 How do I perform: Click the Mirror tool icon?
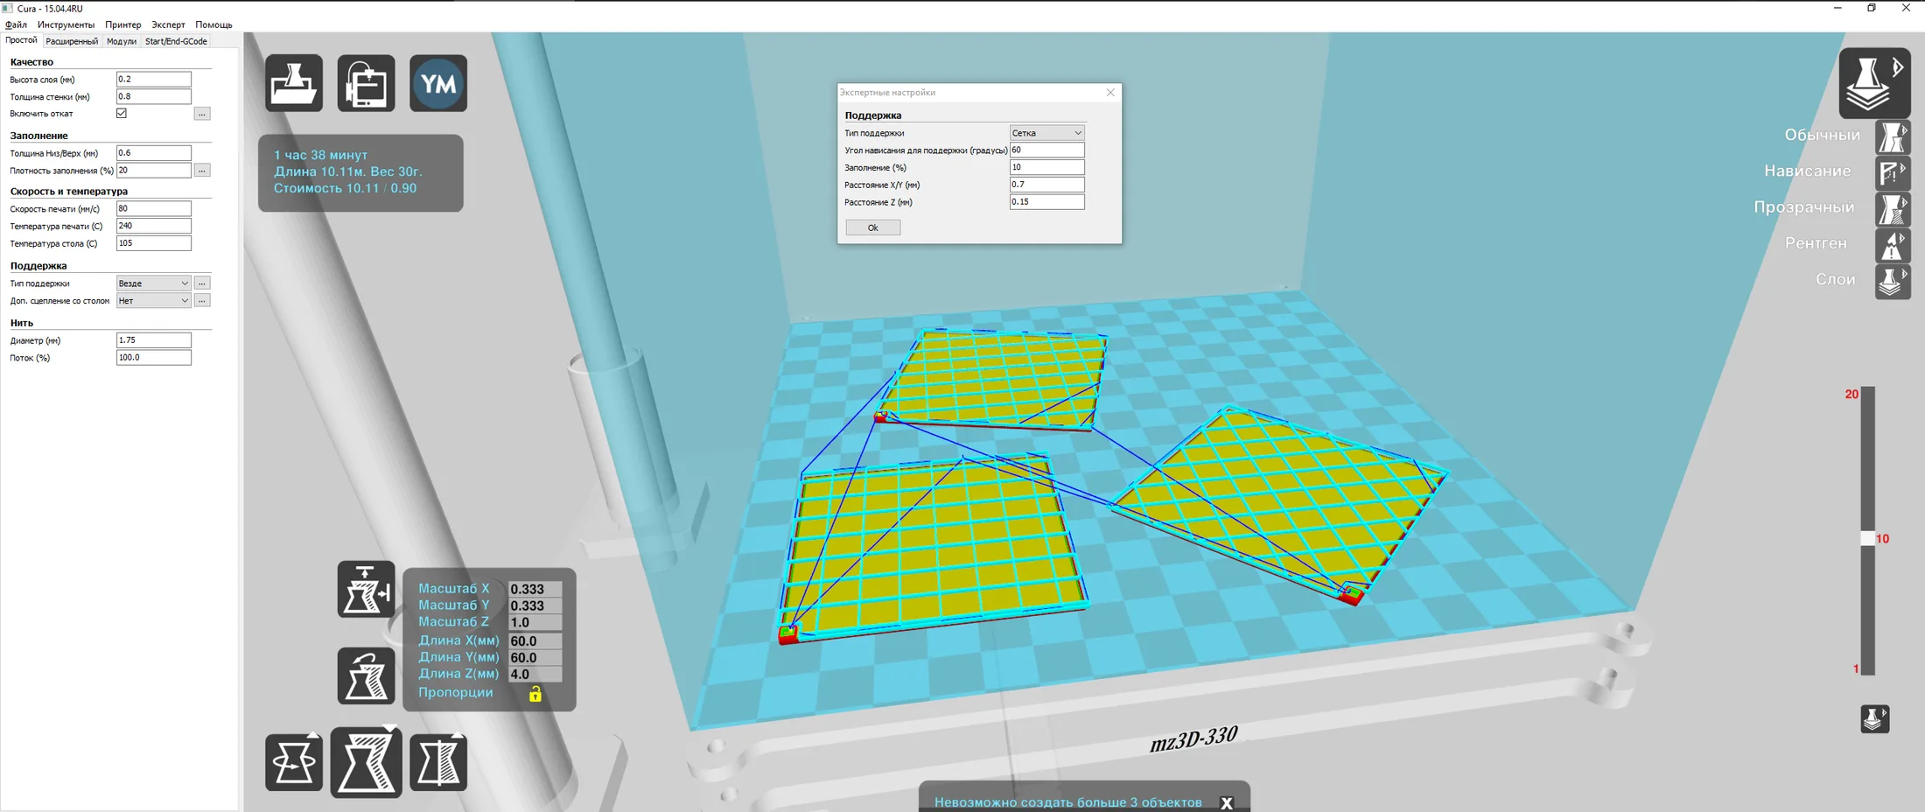pyautogui.click(x=438, y=762)
